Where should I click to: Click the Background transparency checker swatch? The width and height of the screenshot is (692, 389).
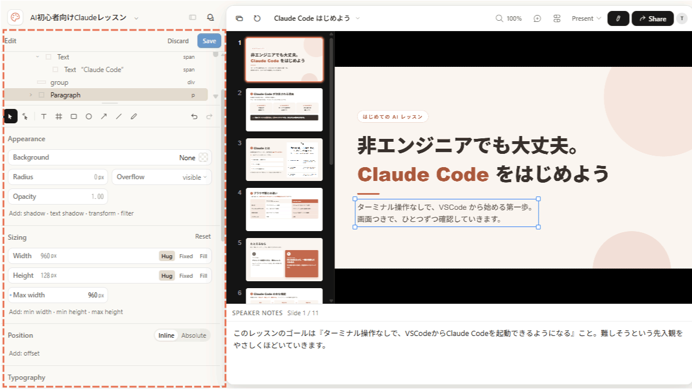[203, 157]
